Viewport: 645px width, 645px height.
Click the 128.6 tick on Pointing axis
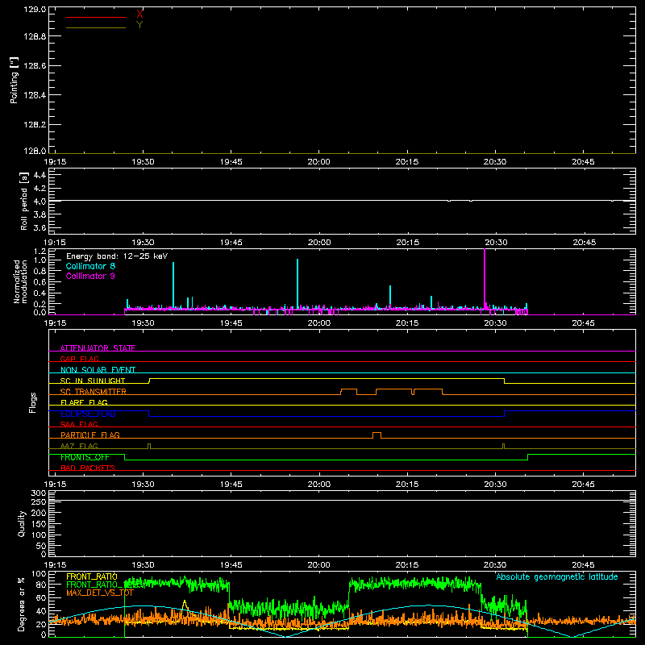coord(35,66)
